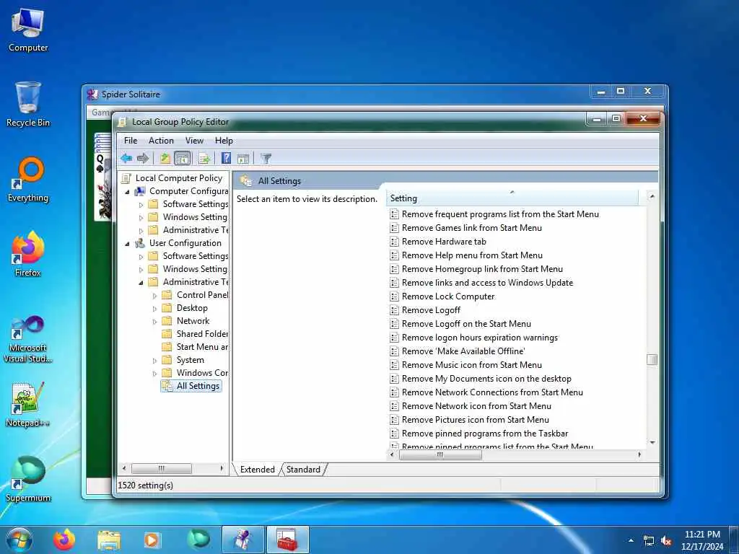Switch to the Standard tab

(x=303, y=469)
